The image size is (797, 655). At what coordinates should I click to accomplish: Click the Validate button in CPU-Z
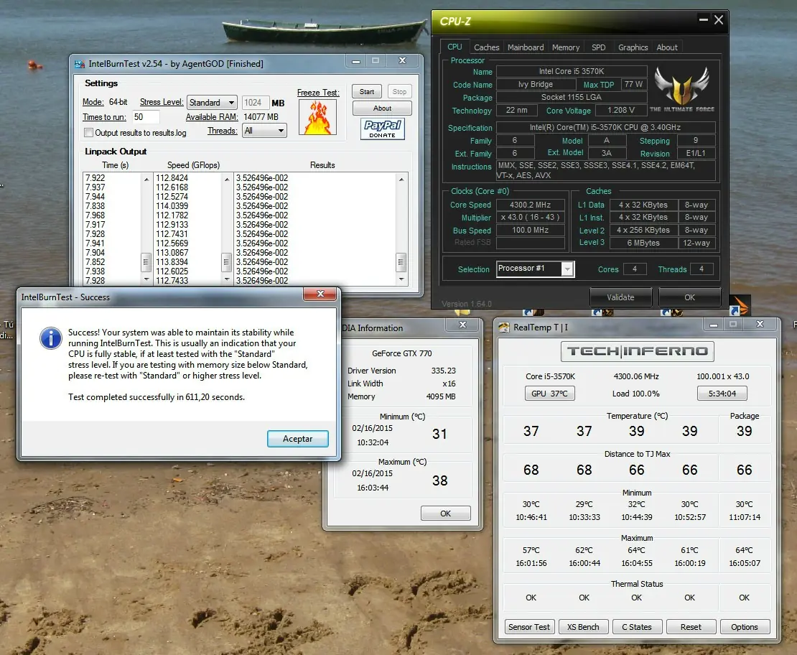[x=620, y=297]
